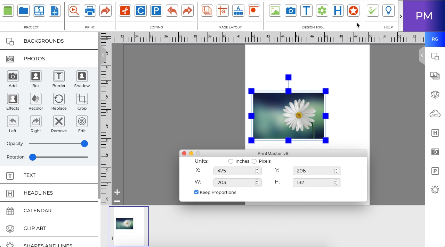
Task: Expand the Shapes and Lines section
Action: tap(48, 245)
